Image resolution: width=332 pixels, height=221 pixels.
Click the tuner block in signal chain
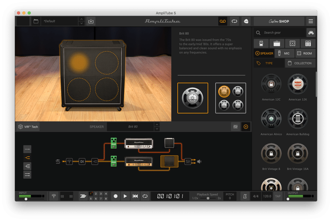(69, 162)
